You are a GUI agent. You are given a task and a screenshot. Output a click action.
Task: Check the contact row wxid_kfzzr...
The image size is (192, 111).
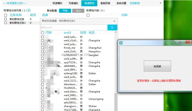(42, 92)
